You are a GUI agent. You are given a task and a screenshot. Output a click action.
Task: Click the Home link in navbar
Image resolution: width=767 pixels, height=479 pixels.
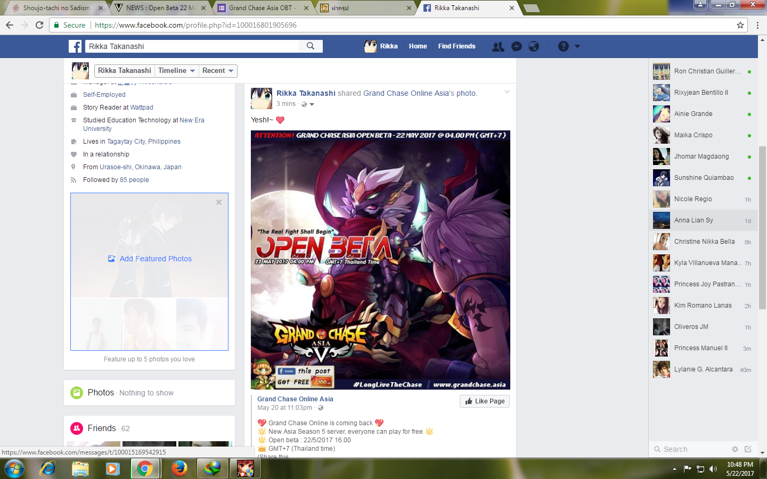pyautogui.click(x=418, y=46)
